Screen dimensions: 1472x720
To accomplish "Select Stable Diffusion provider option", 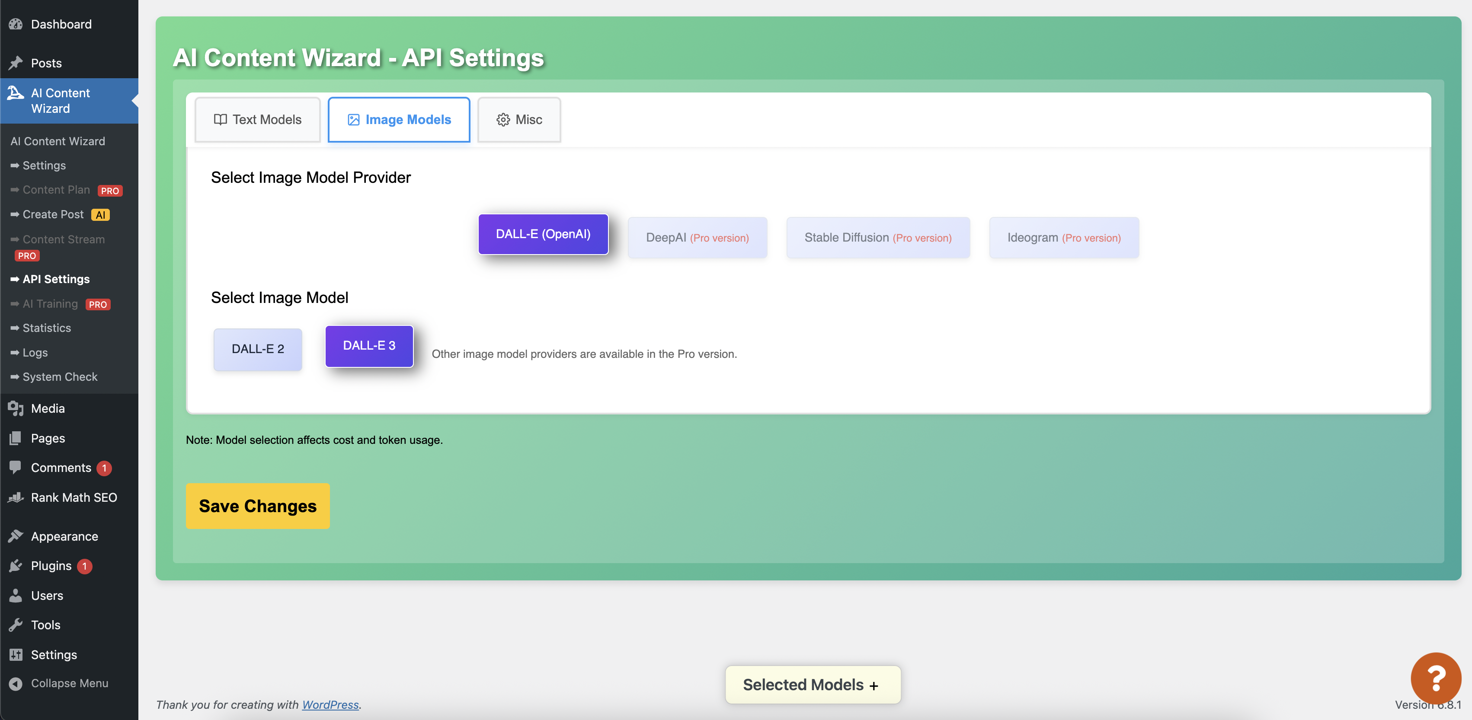I will pyautogui.click(x=878, y=238).
